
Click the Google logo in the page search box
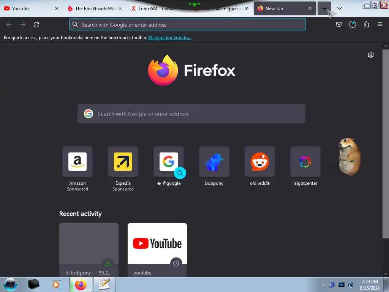(x=89, y=114)
